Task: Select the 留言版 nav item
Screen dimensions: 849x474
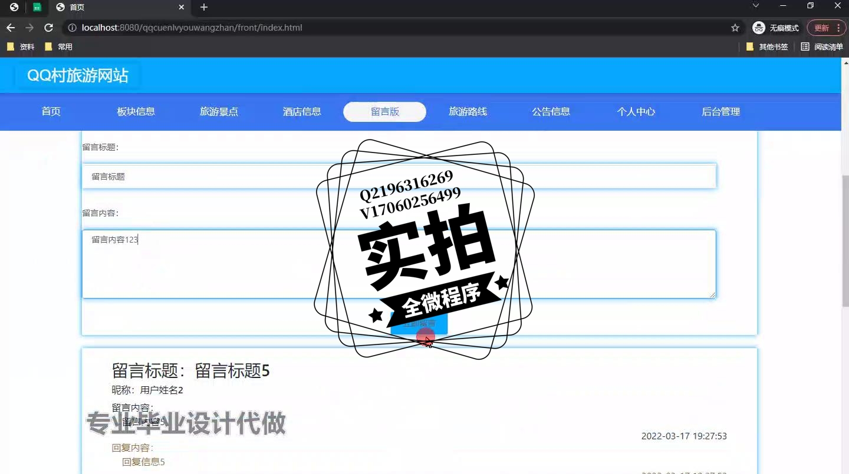Action: (x=385, y=112)
